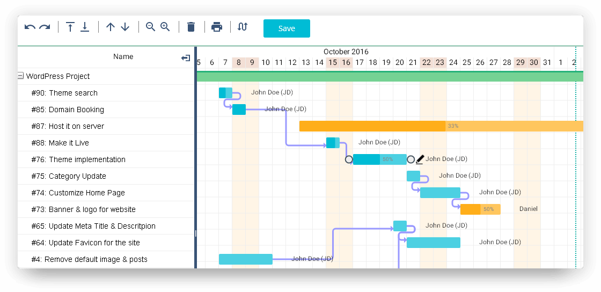This screenshot has width=601, height=292.
Task: Click the Daniel assignee label
Action: point(528,209)
